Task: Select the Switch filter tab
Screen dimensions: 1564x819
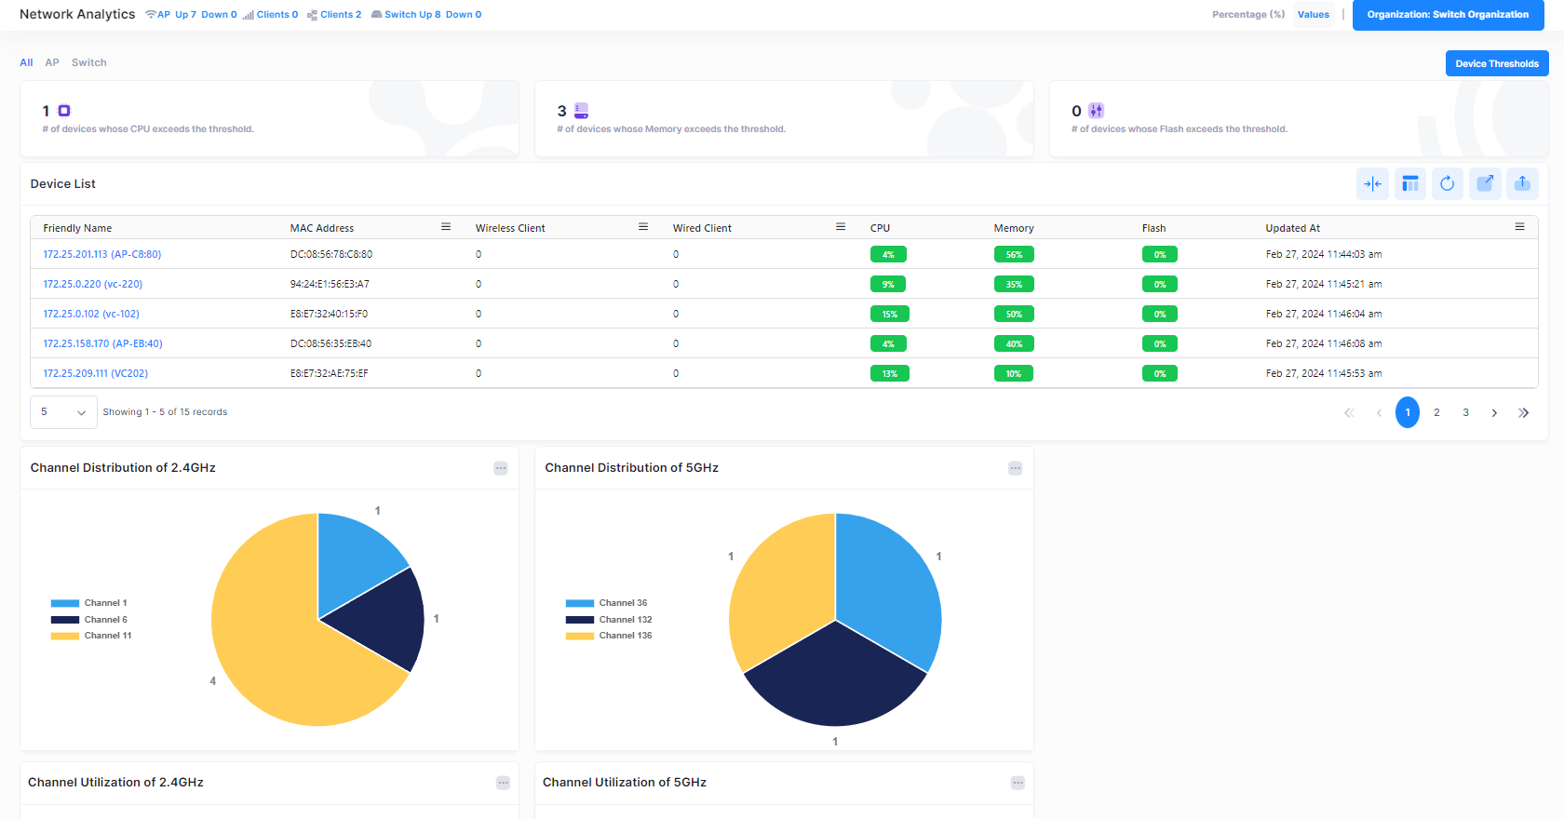Action: click(88, 62)
